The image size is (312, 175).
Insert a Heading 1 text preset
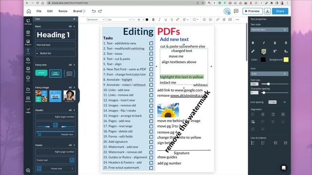pyautogui.click(x=55, y=35)
